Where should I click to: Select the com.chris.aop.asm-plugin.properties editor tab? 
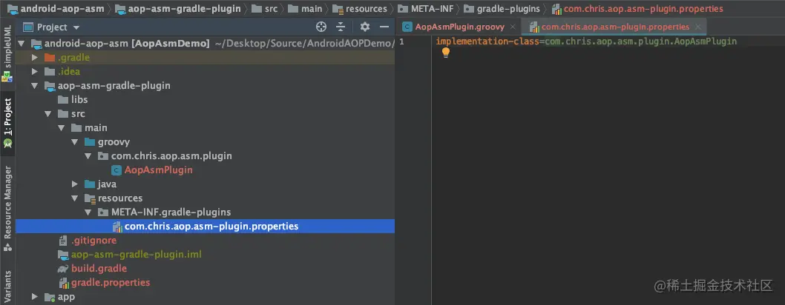tap(615, 27)
